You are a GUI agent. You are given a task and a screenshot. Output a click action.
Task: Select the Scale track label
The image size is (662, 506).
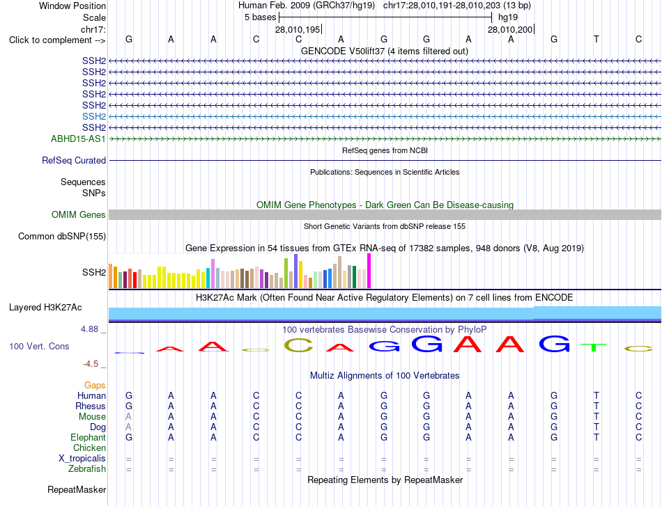pos(94,17)
